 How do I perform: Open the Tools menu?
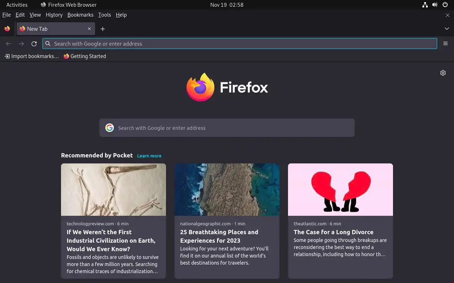(x=105, y=15)
